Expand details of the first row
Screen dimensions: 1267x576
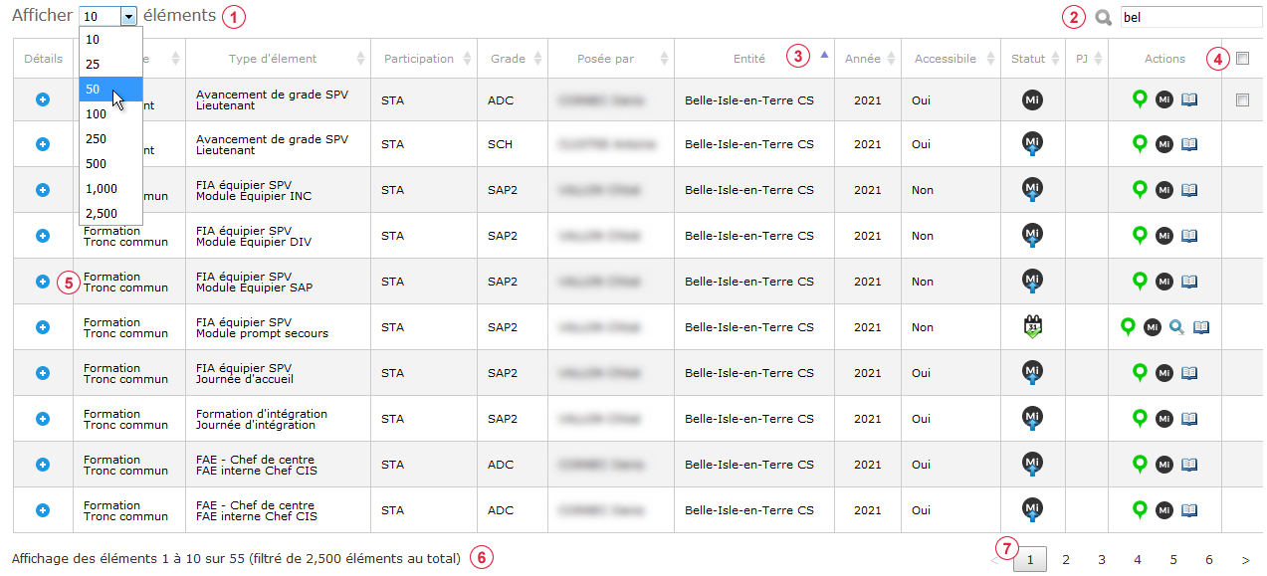43,98
